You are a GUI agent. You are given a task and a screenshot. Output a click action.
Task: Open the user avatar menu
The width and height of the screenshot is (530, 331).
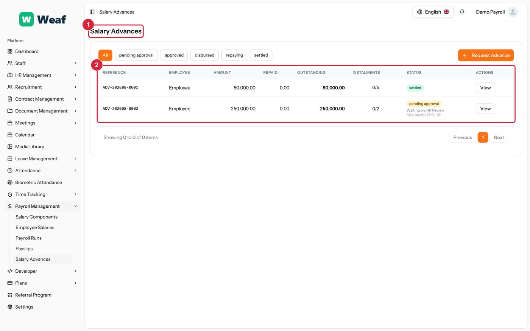pyautogui.click(x=513, y=12)
